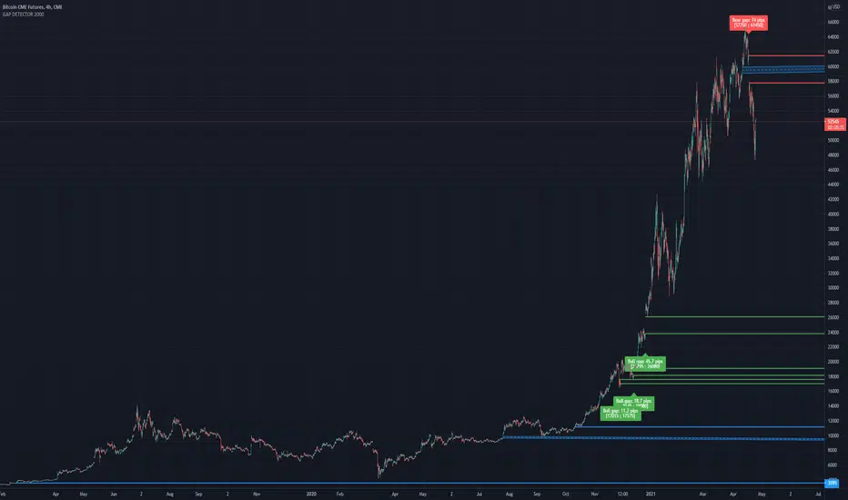The width and height of the screenshot is (848, 500).
Task: Click the 30000 price axis label
Action: point(833,287)
